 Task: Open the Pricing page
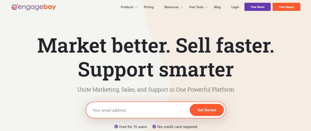click(149, 7)
